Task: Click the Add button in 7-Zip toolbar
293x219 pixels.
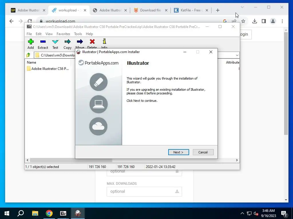Action: pos(31,44)
